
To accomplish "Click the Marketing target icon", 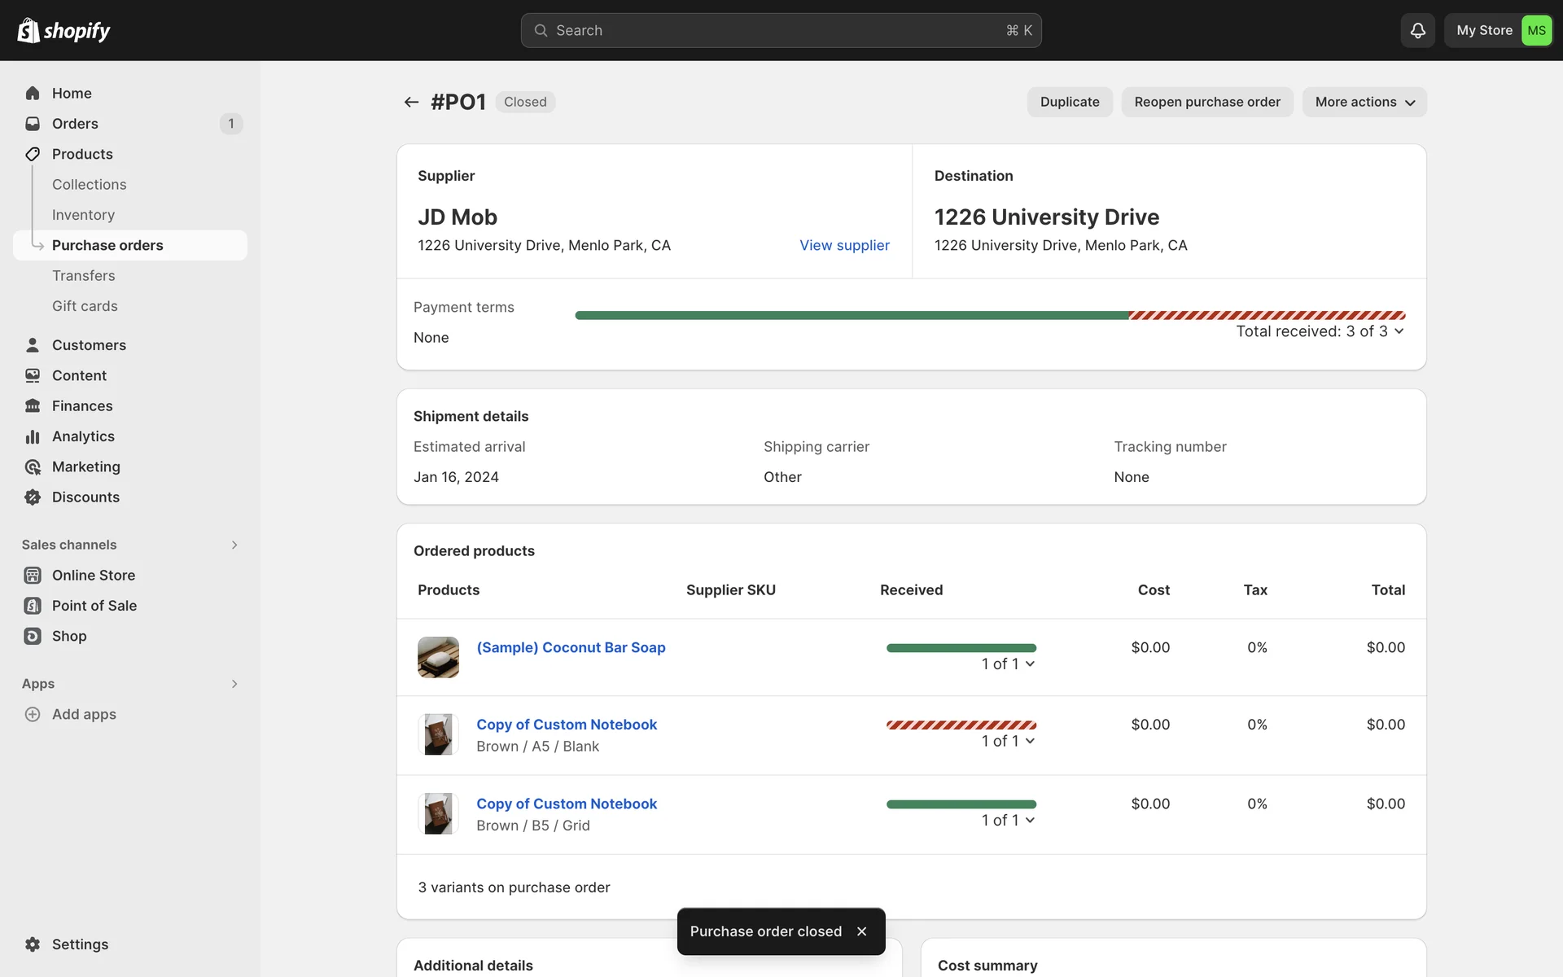I will click(x=33, y=467).
